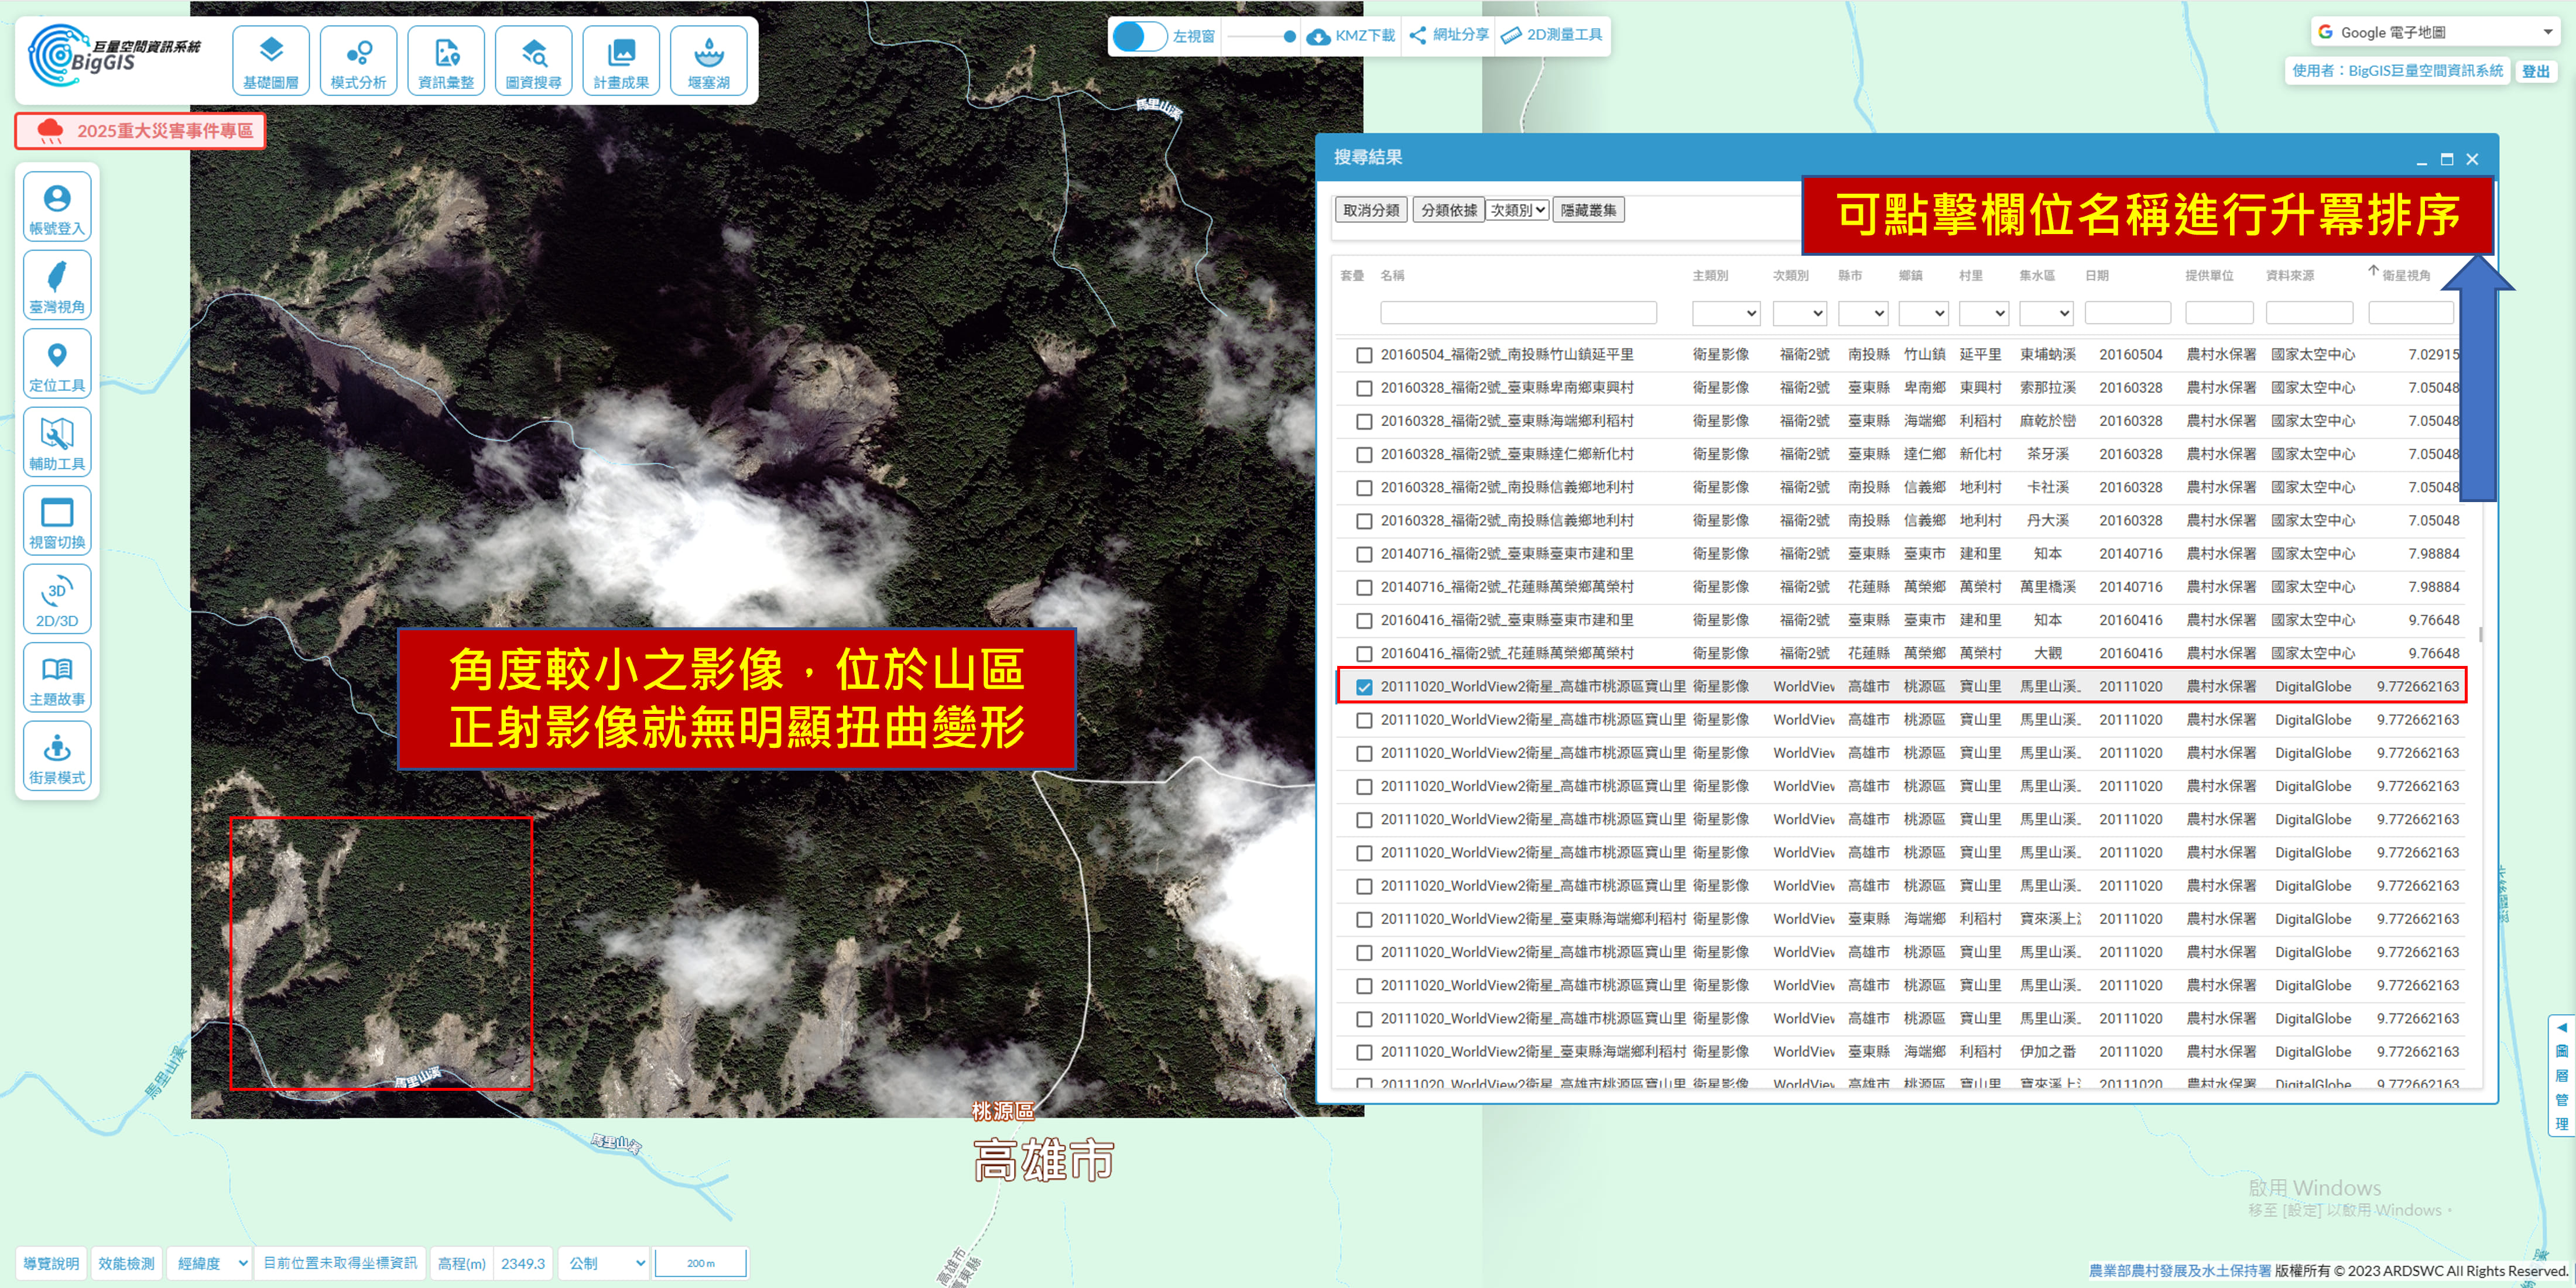Screen dimensions: 2576x1288
Task: Click the 帳號登入 account login icon
Action: point(57,207)
